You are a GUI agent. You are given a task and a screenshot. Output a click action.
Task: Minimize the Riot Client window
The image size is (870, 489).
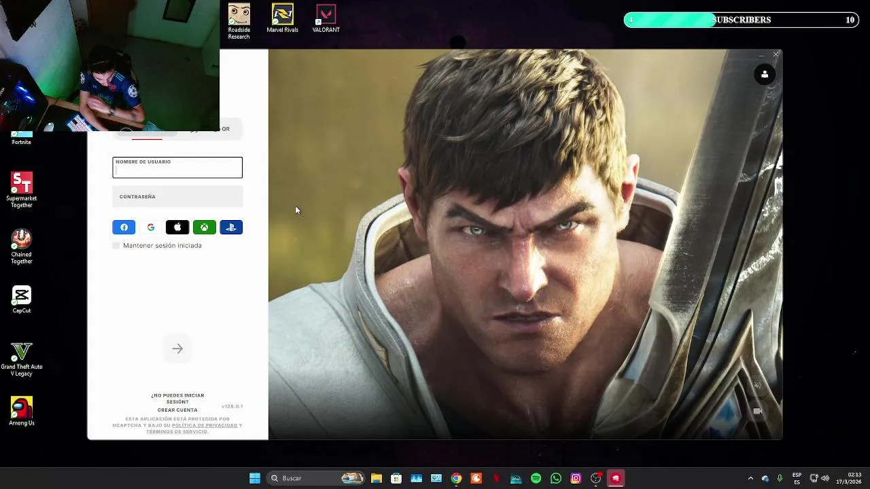pos(761,54)
